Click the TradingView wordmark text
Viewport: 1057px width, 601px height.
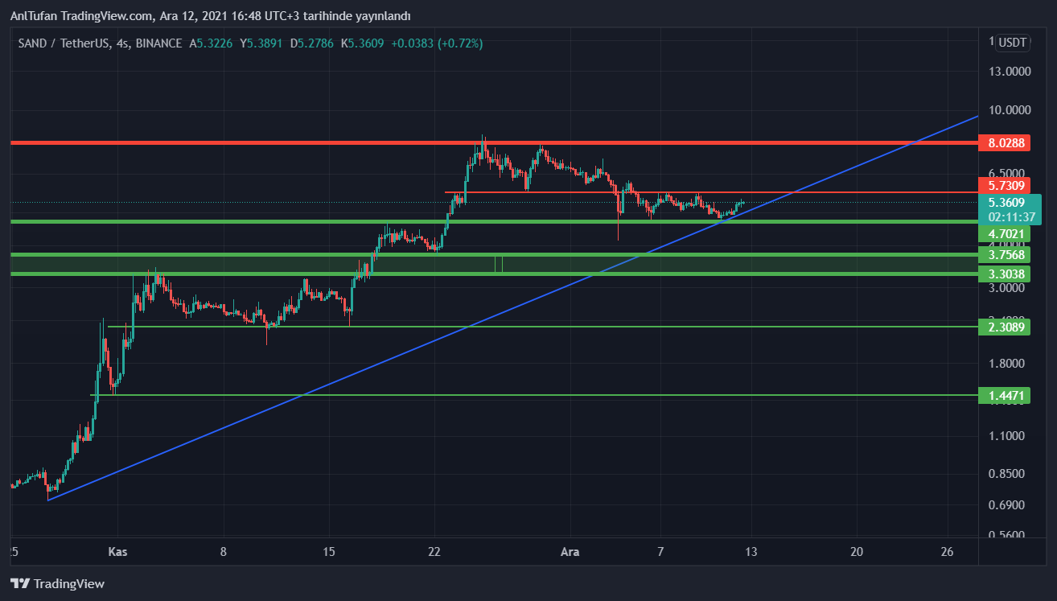pos(69,584)
